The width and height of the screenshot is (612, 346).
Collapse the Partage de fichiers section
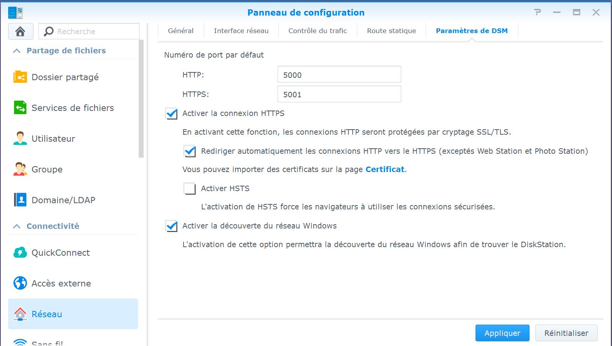(17, 51)
